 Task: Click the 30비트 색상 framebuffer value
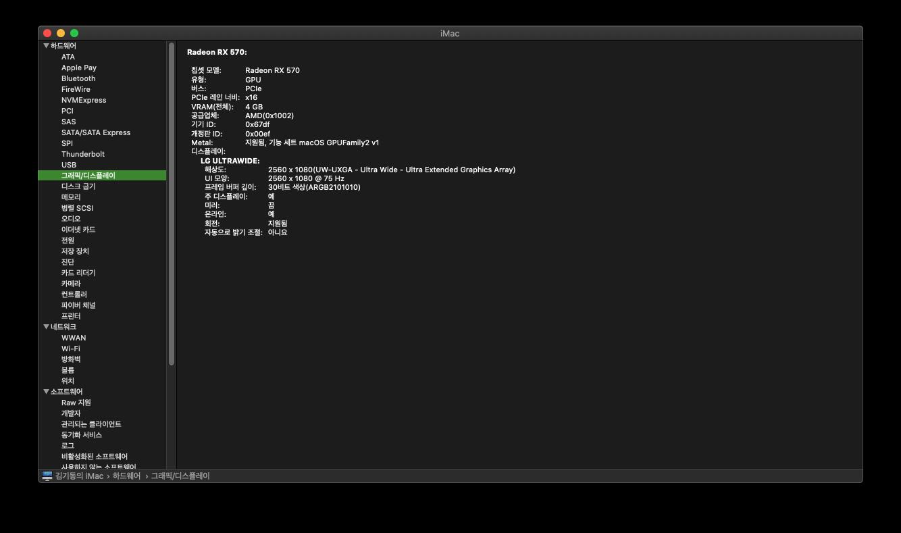(x=314, y=187)
